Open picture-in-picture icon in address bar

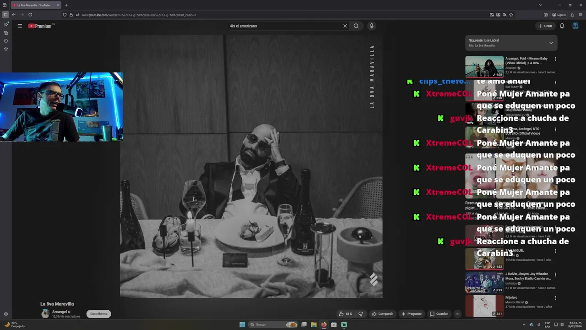click(492, 15)
